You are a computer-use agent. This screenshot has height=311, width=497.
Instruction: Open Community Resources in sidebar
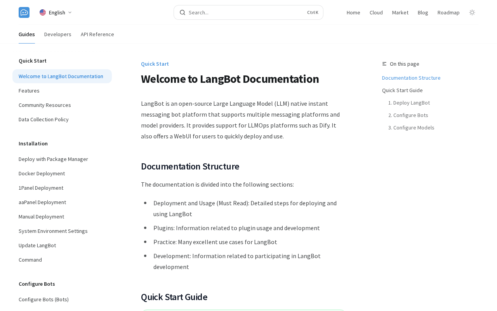pos(62,105)
